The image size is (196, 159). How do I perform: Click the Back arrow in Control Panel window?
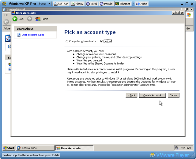tap(6, 22)
